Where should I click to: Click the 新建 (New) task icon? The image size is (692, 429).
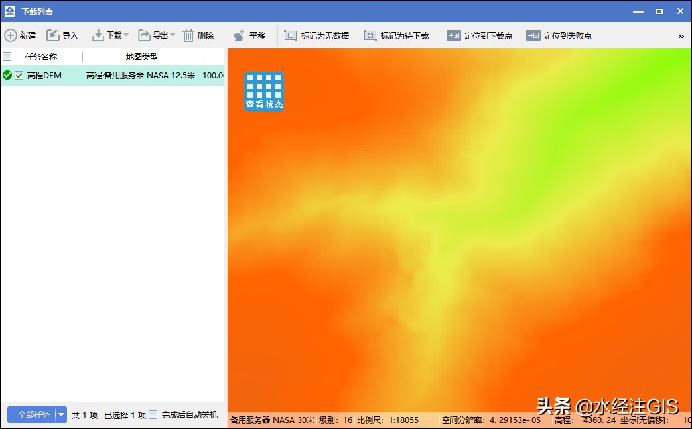coord(11,35)
